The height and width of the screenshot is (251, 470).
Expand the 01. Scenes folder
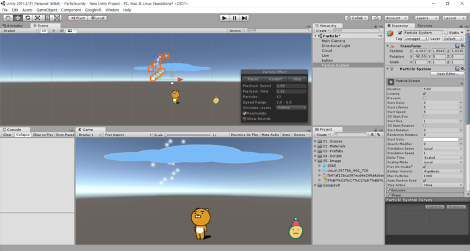(x=316, y=141)
